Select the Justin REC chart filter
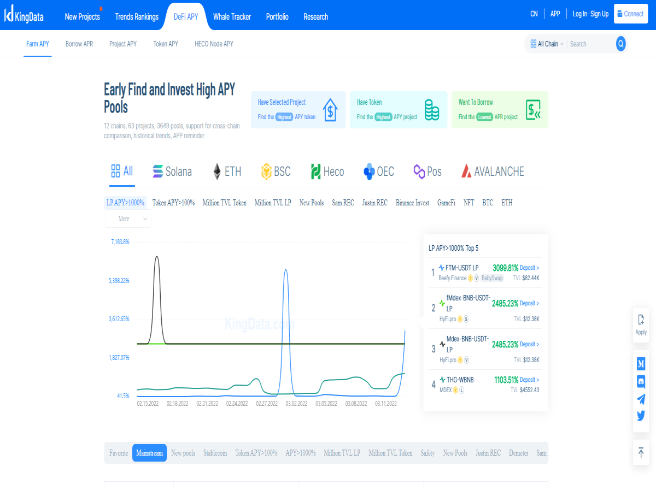 (375, 203)
